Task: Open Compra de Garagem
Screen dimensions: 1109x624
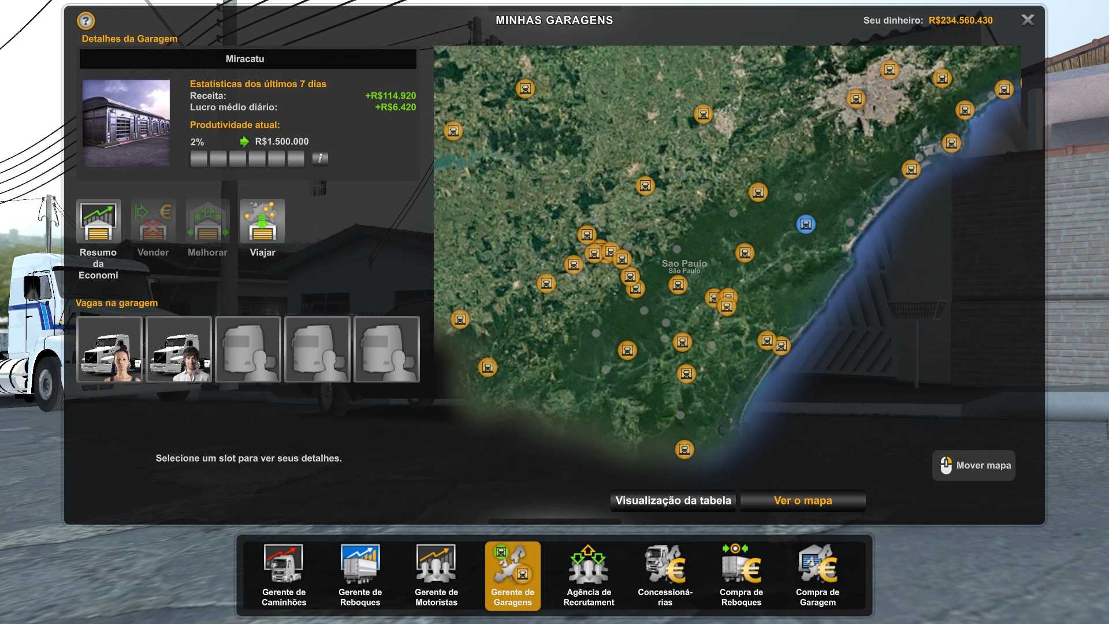Action: (x=817, y=575)
